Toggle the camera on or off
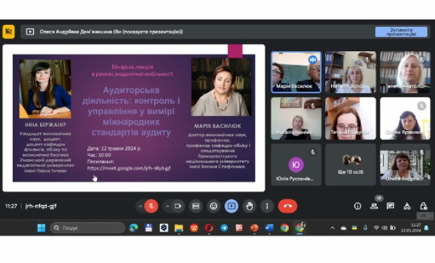 coord(178,206)
